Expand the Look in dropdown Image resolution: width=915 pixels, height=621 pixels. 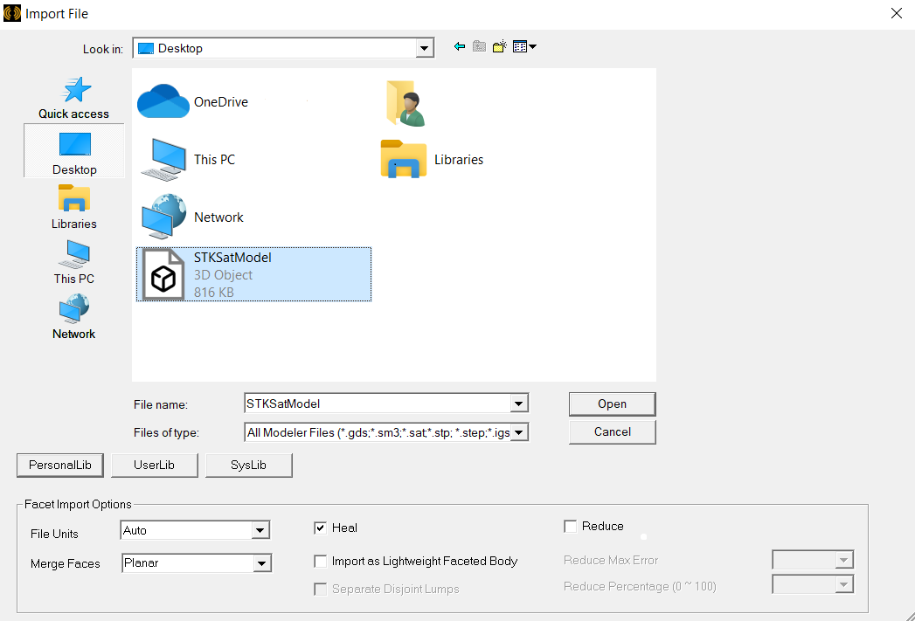tap(425, 49)
